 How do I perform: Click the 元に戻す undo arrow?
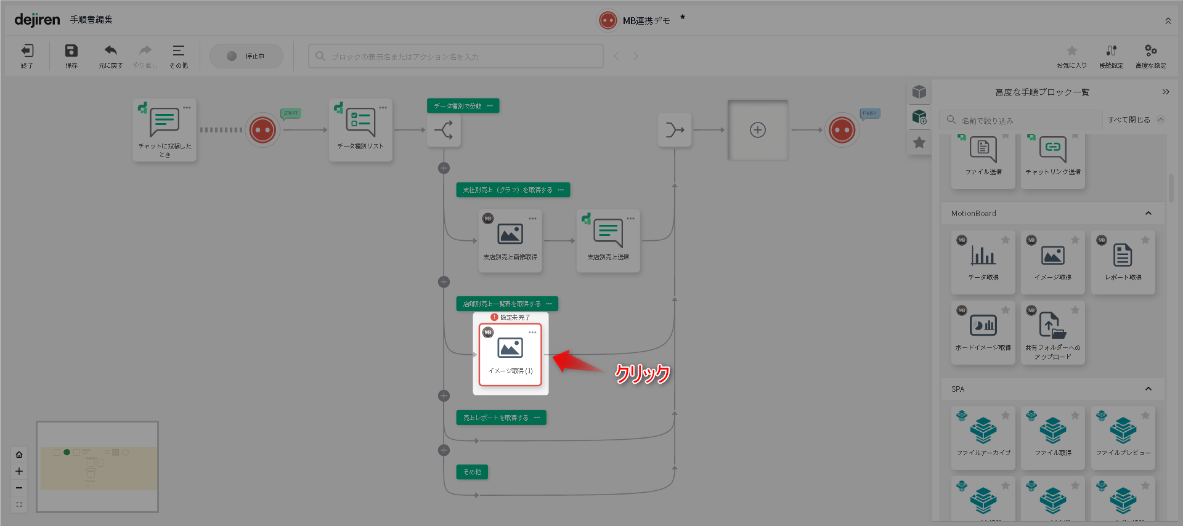click(110, 51)
